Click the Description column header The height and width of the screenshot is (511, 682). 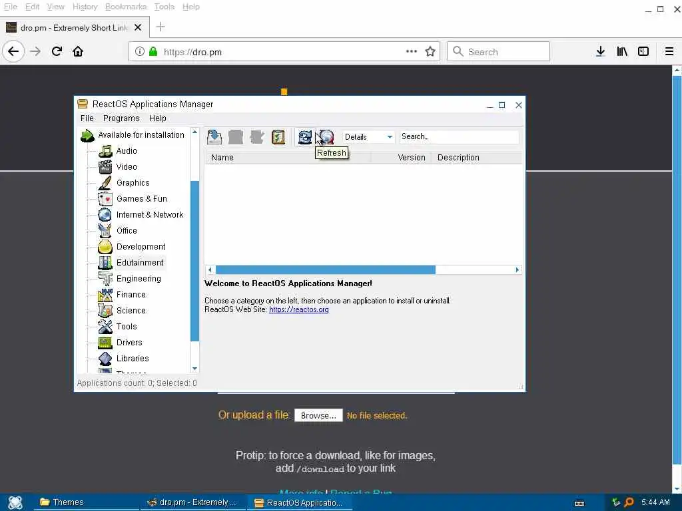coord(477,158)
